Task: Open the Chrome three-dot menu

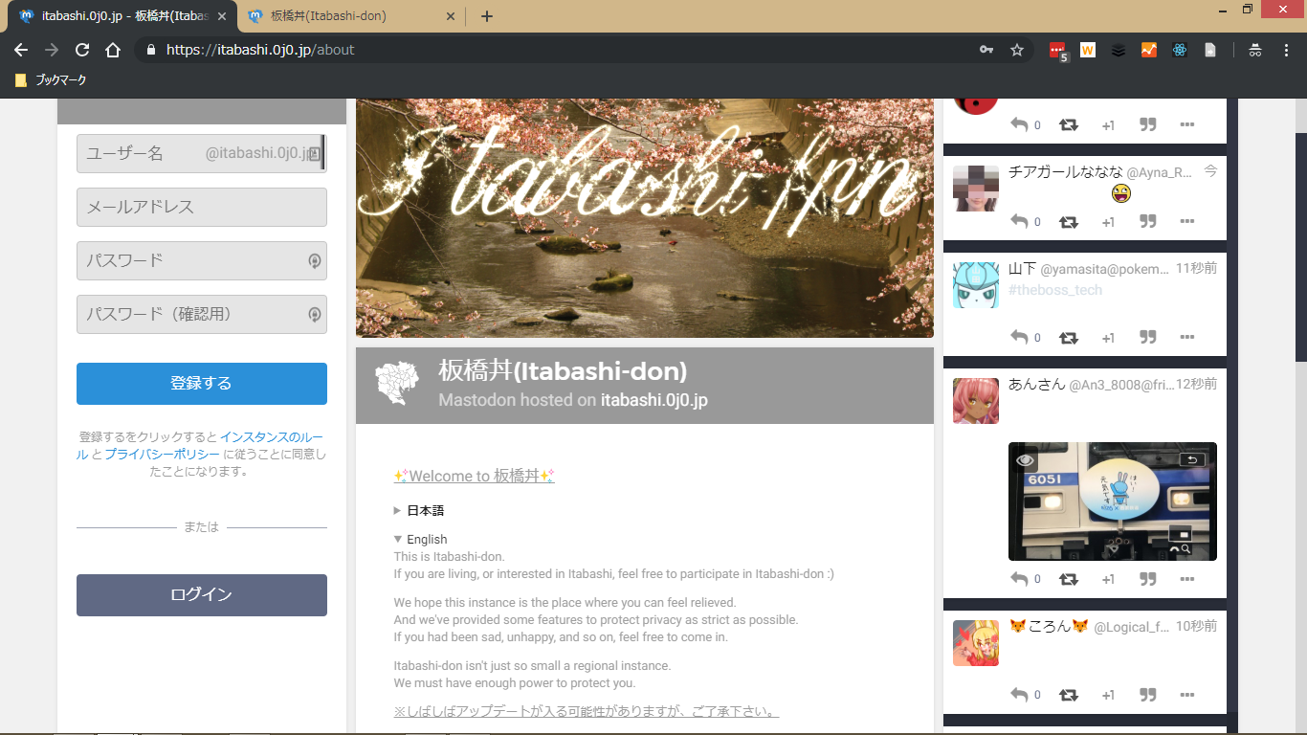Action: [x=1285, y=50]
